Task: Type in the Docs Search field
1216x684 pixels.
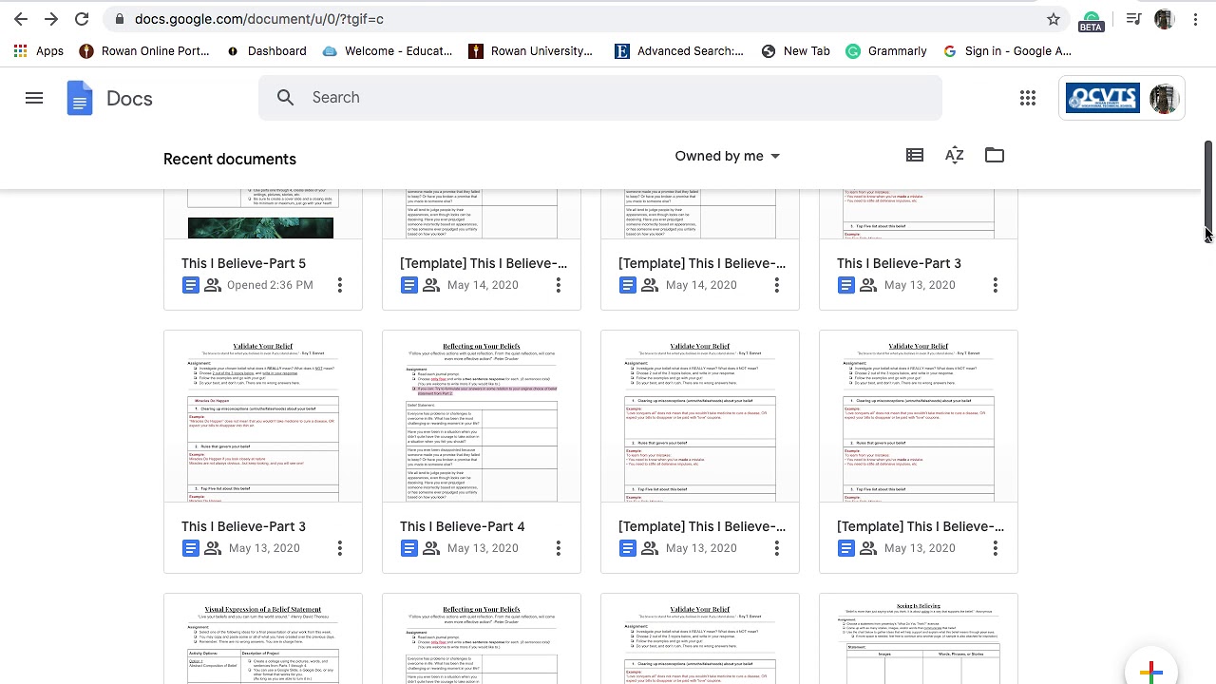Action: click(600, 97)
